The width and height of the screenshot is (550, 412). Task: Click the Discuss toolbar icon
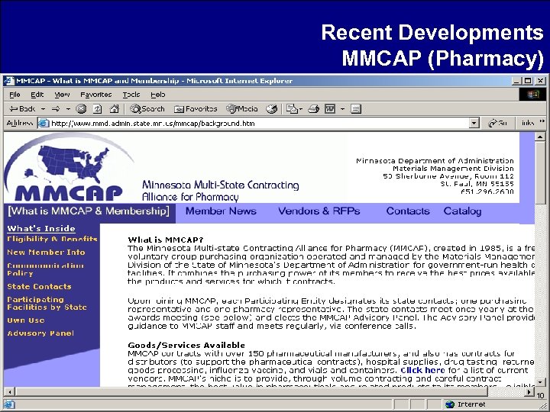click(356, 109)
